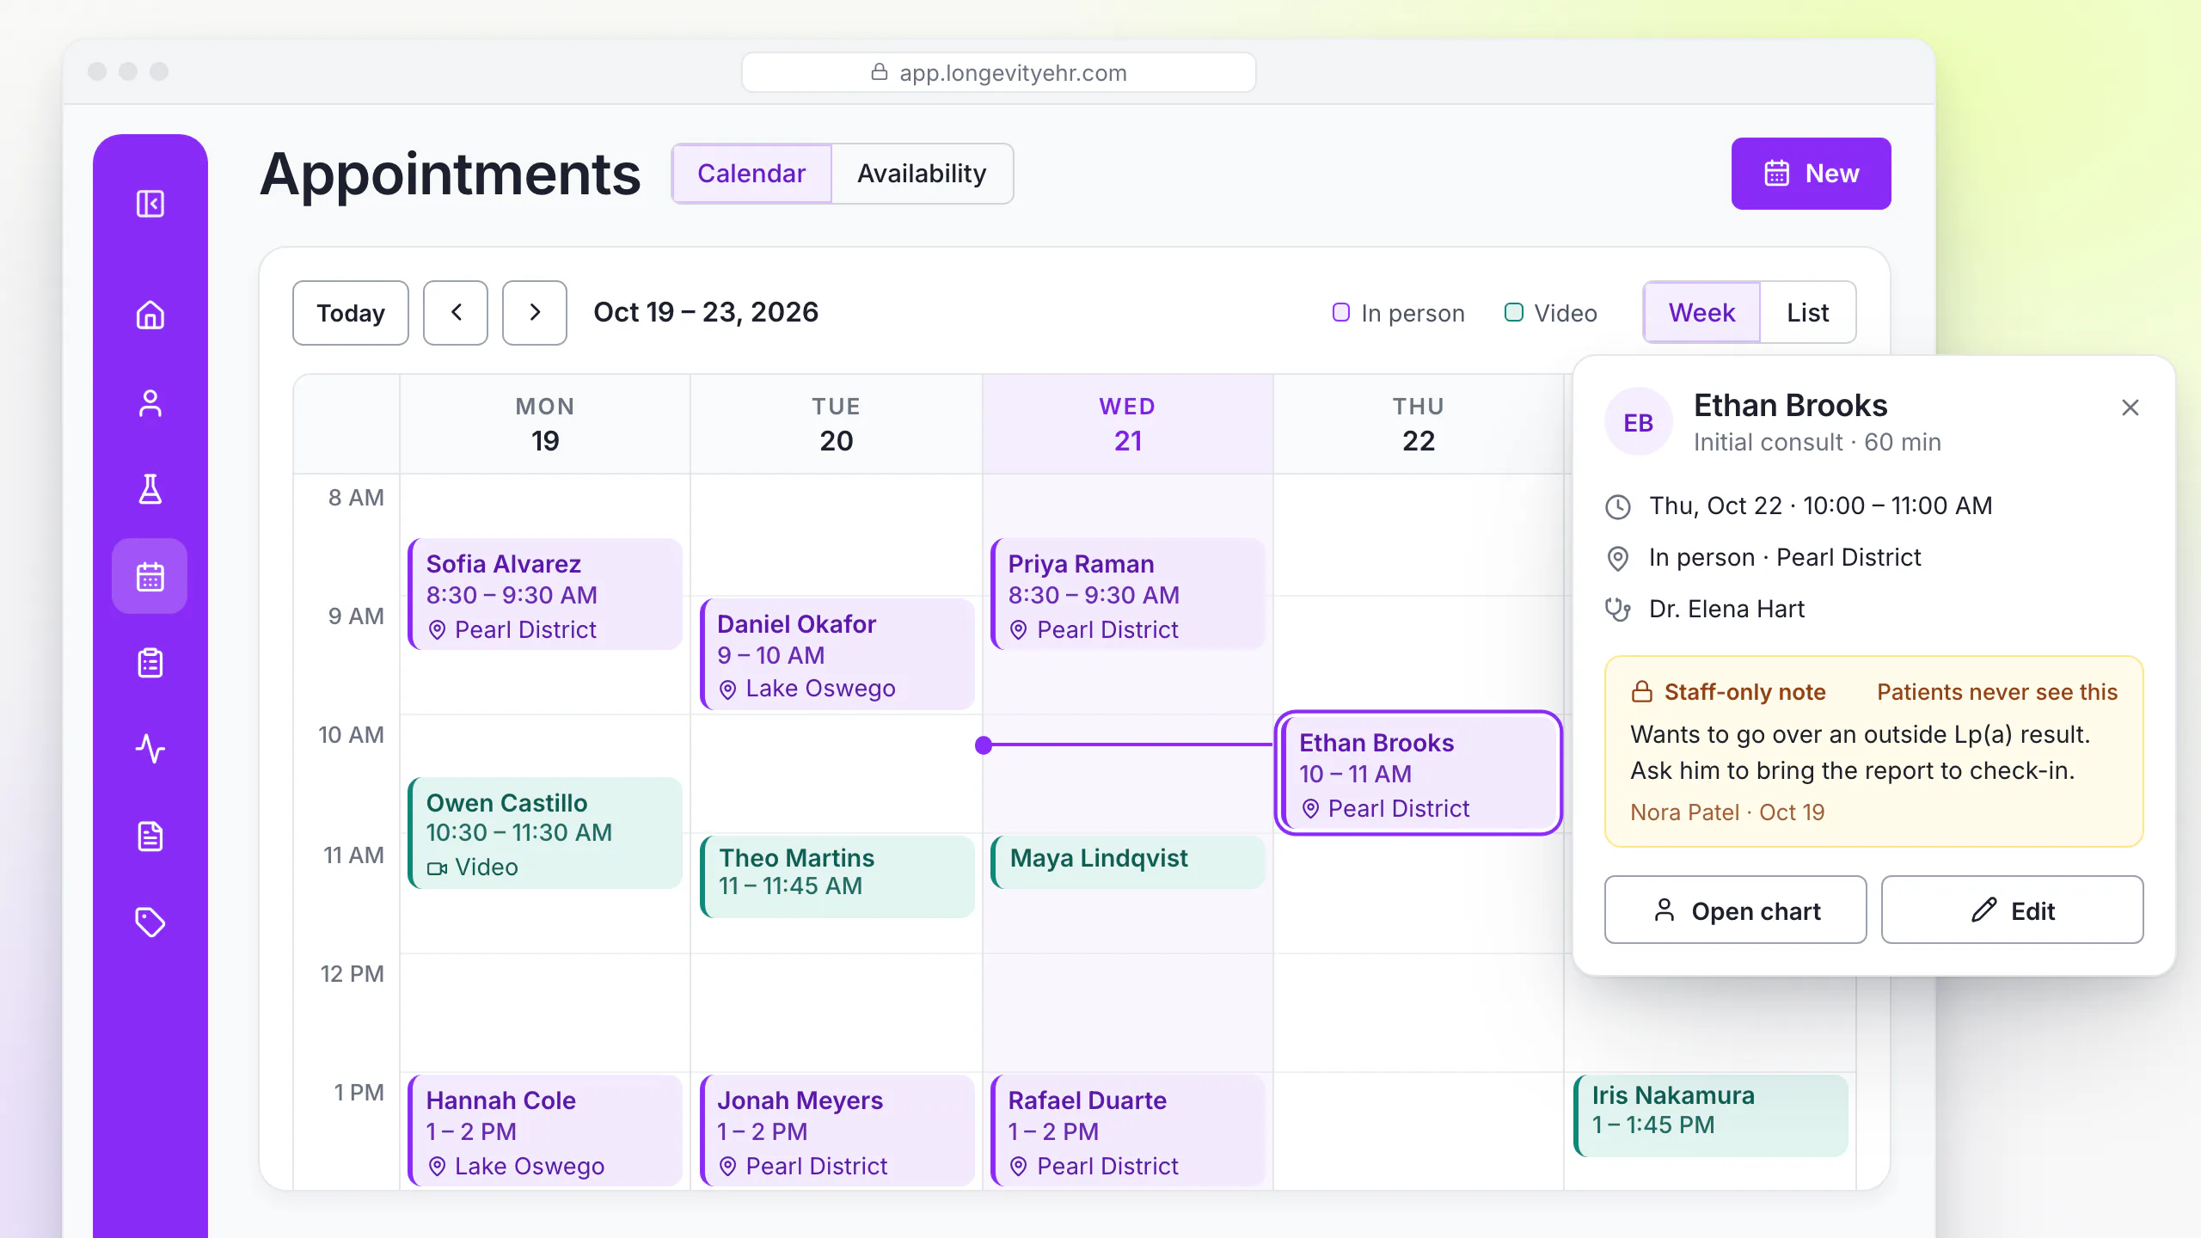Go to previous week with left chevron
The width and height of the screenshot is (2201, 1238).
click(x=456, y=313)
